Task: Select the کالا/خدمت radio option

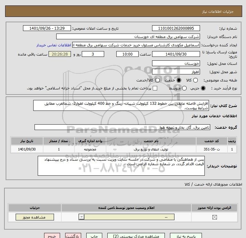Action: click(x=158, y=80)
